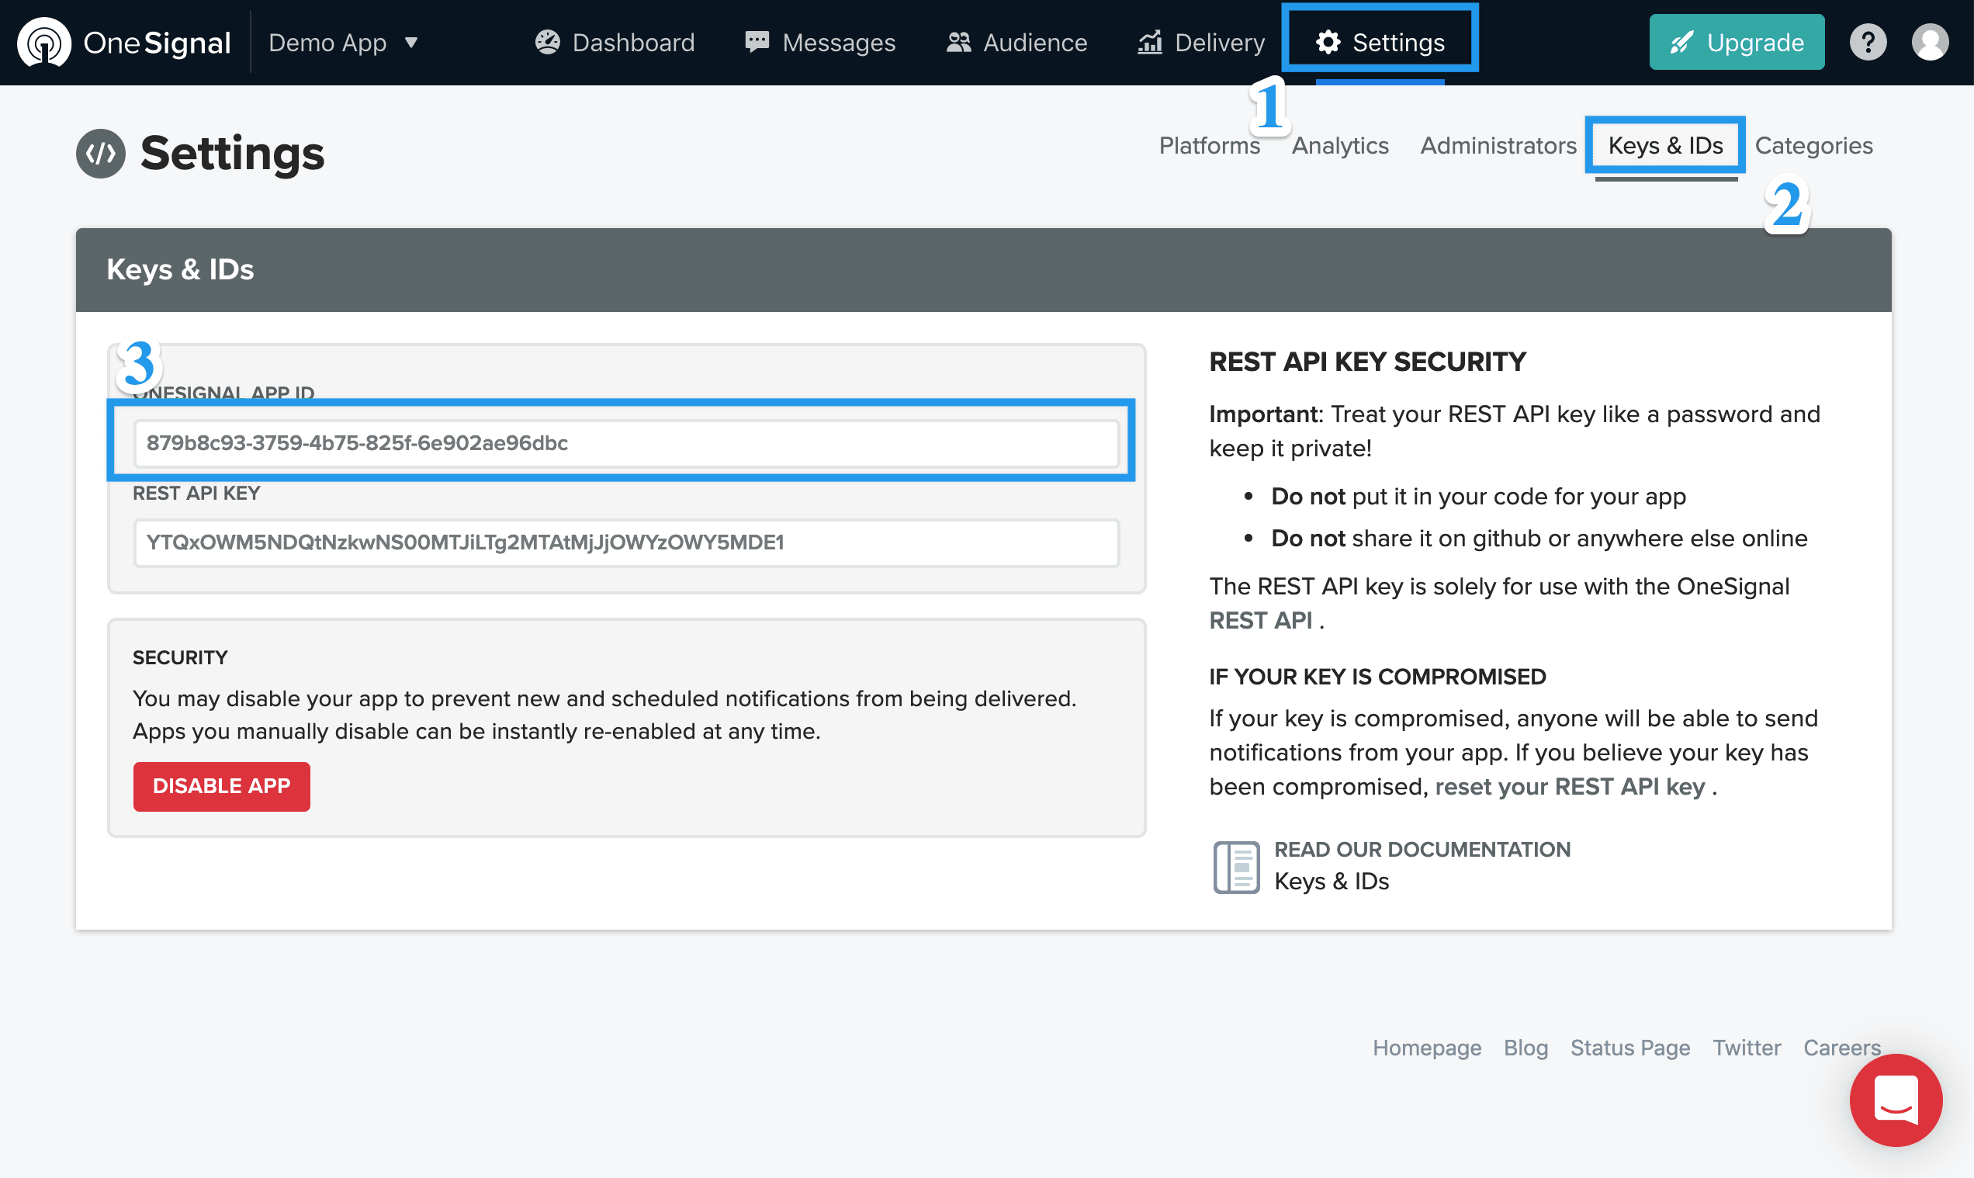
Task: Click the REST API Key field
Action: pos(625,542)
